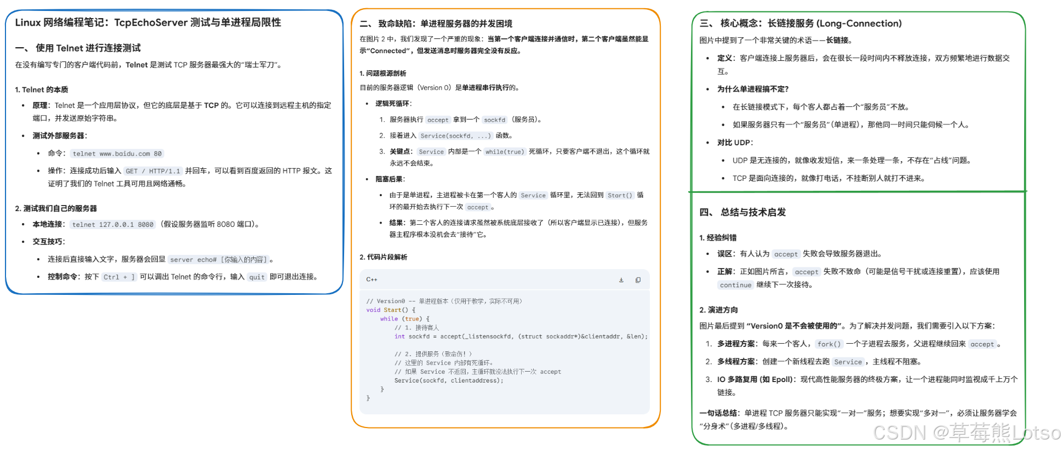Viewport: 1063px width, 450px height.
Task: Select heading "四、总结与技术启发"
Action: (x=742, y=213)
